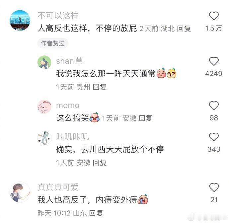This screenshot has height=223, width=229.
Task: Select the 作者赞过 tag
Action: pyautogui.click(x=53, y=43)
